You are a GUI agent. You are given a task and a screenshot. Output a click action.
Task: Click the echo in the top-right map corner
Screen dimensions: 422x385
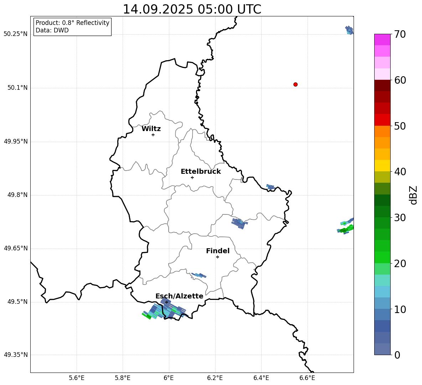[349, 30]
